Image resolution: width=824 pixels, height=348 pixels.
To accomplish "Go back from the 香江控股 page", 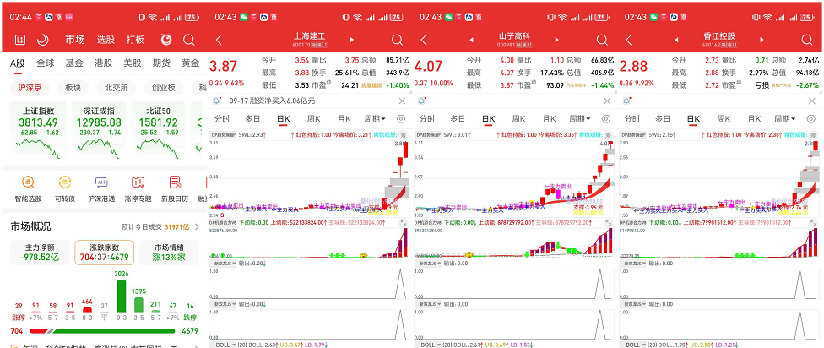I will pyautogui.click(x=629, y=40).
